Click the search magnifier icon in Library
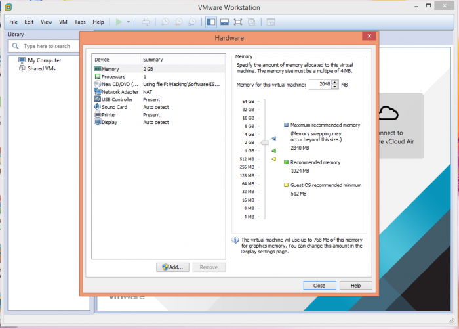This screenshot has width=459, height=329. (x=16, y=46)
